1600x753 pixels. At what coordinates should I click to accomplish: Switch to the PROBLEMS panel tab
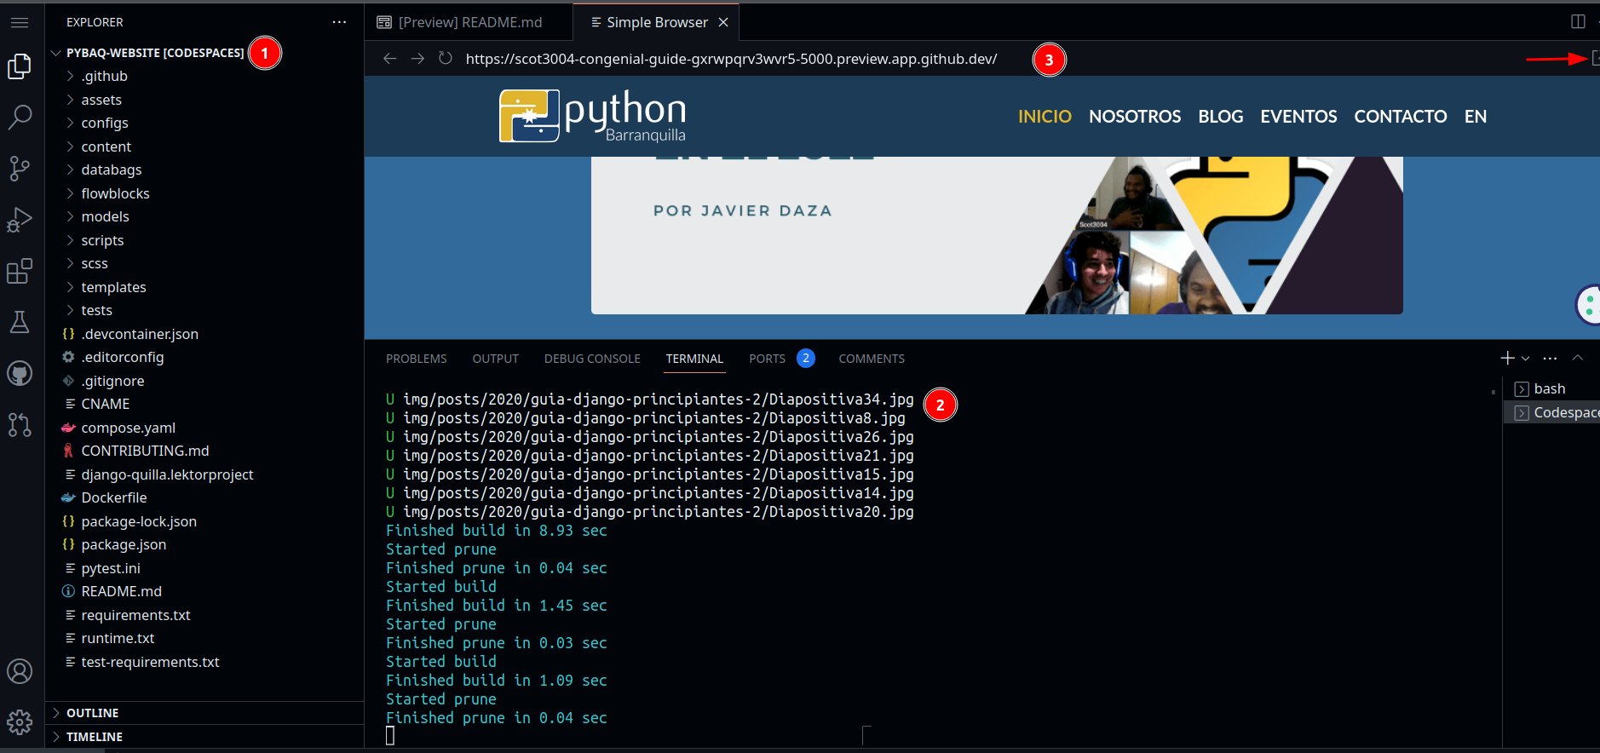416,359
